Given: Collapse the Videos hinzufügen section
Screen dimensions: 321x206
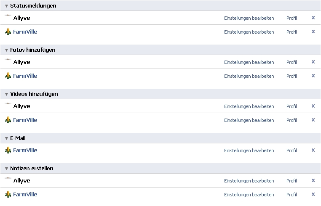Looking at the screenshot, I should (6, 94).
